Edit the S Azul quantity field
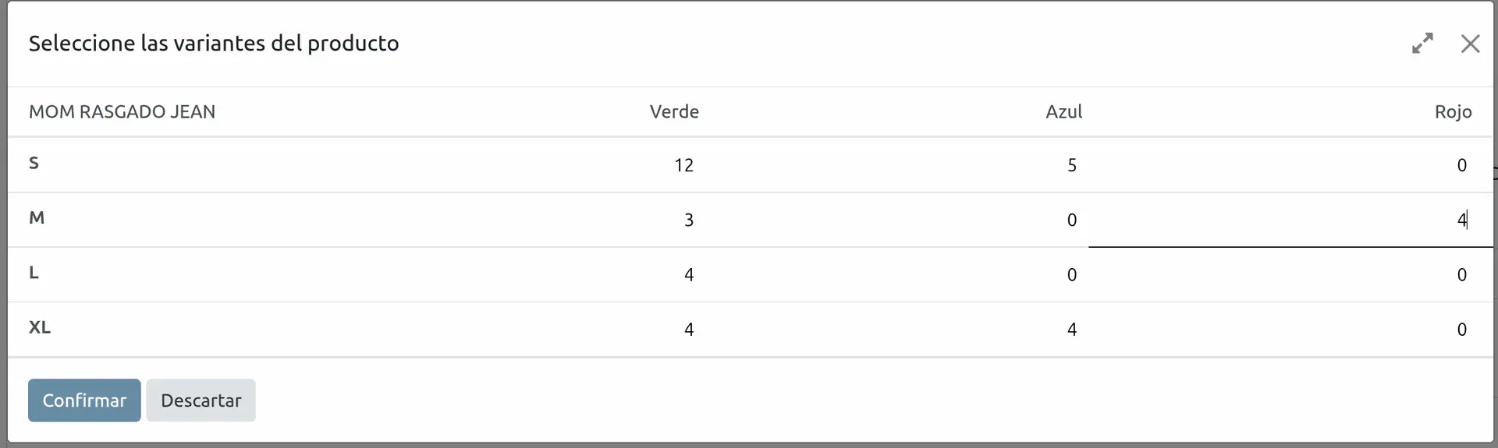1498x448 pixels. click(894, 165)
